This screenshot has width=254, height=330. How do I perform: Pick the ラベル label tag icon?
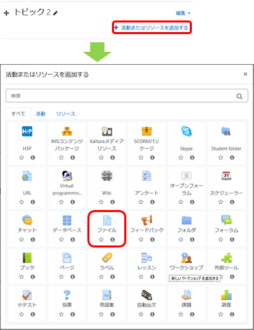107,258
